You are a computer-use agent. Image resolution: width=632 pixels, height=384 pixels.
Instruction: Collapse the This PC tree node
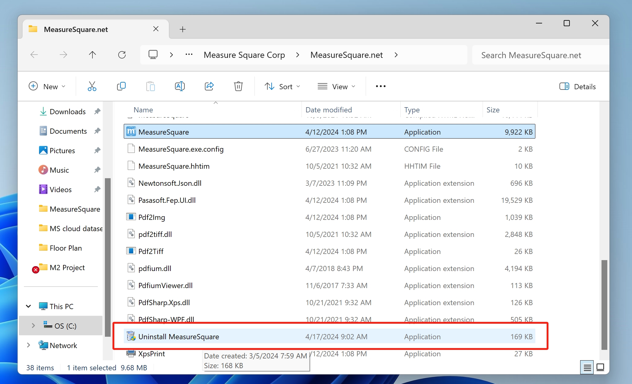(28, 306)
